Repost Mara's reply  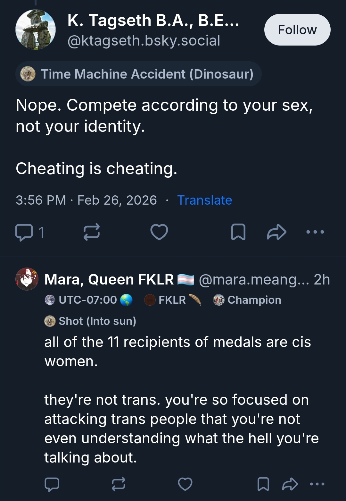(119, 484)
